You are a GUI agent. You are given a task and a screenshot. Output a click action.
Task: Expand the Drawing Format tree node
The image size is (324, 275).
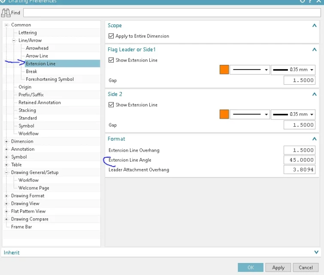click(x=6, y=196)
